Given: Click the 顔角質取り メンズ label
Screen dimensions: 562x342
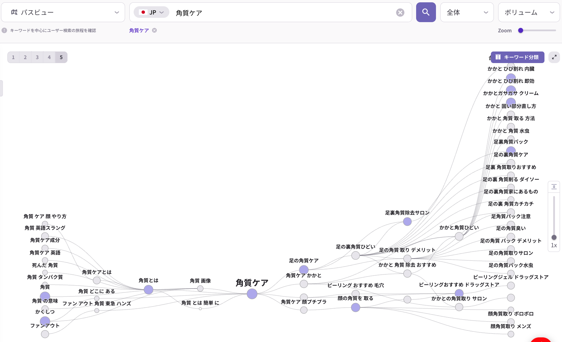Looking at the screenshot, I should point(511,326).
